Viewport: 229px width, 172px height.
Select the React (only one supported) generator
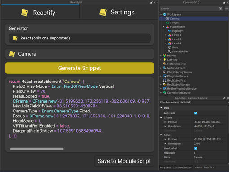tap(79, 38)
